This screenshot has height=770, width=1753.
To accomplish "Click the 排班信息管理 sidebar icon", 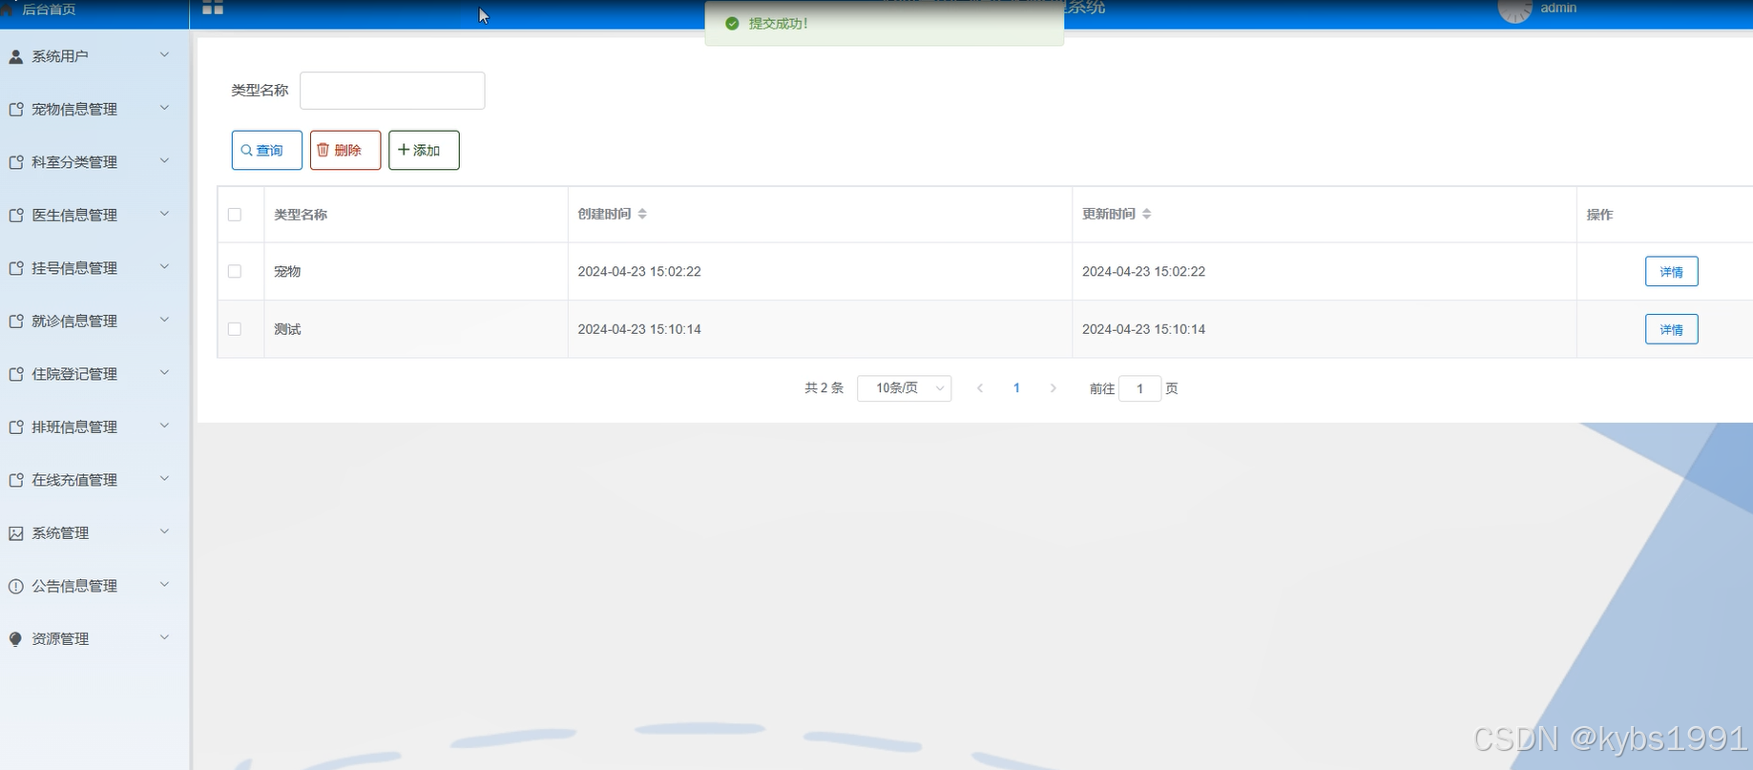I will [x=15, y=427].
